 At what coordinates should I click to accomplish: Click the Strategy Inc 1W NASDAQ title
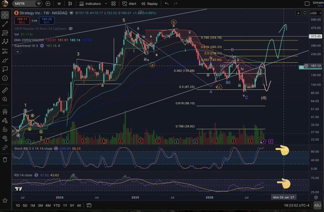tap(43, 13)
